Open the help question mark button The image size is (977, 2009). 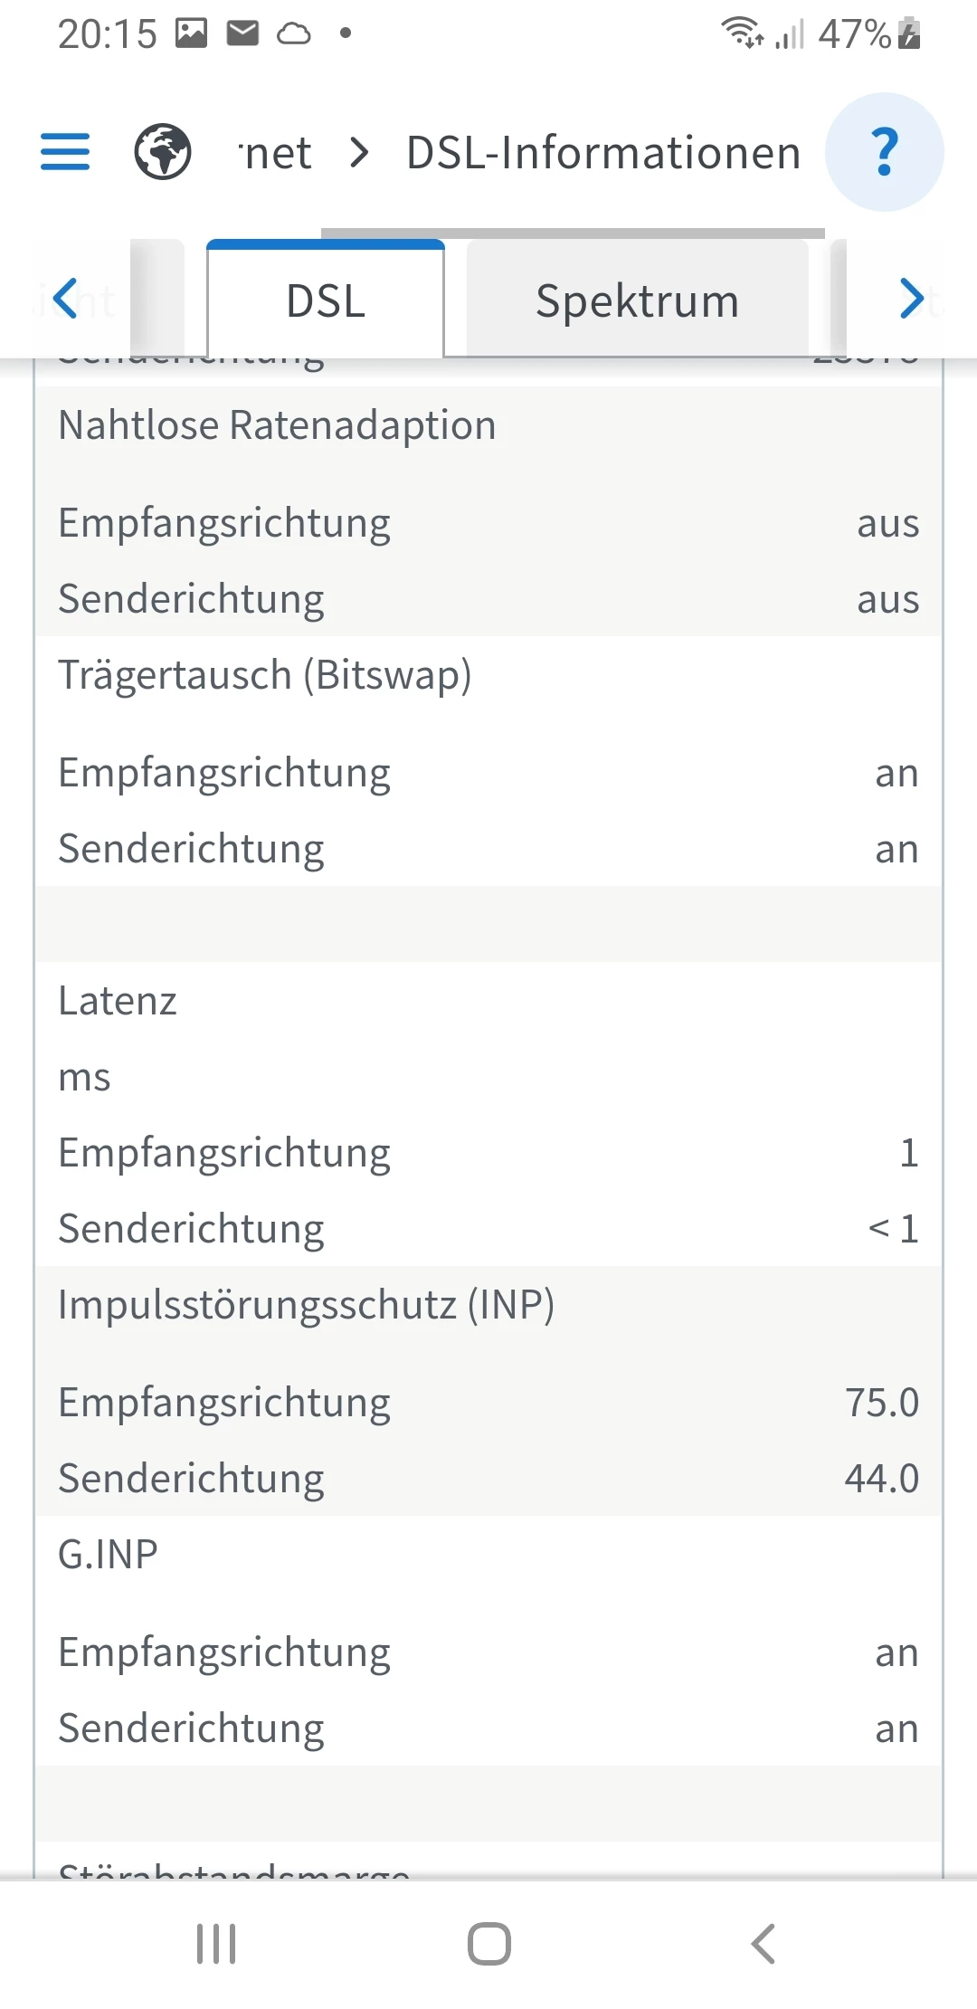pyautogui.click(x=885, y=152)
